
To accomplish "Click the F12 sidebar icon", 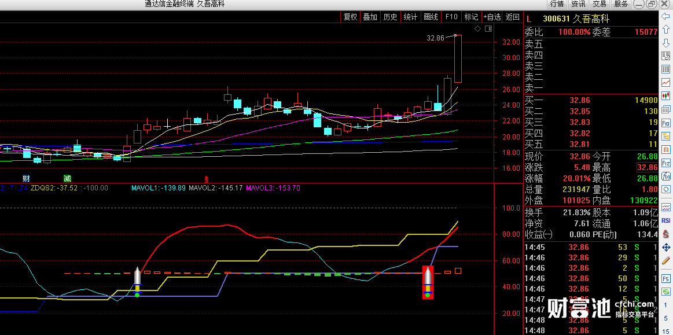I will tap(666, 163).
